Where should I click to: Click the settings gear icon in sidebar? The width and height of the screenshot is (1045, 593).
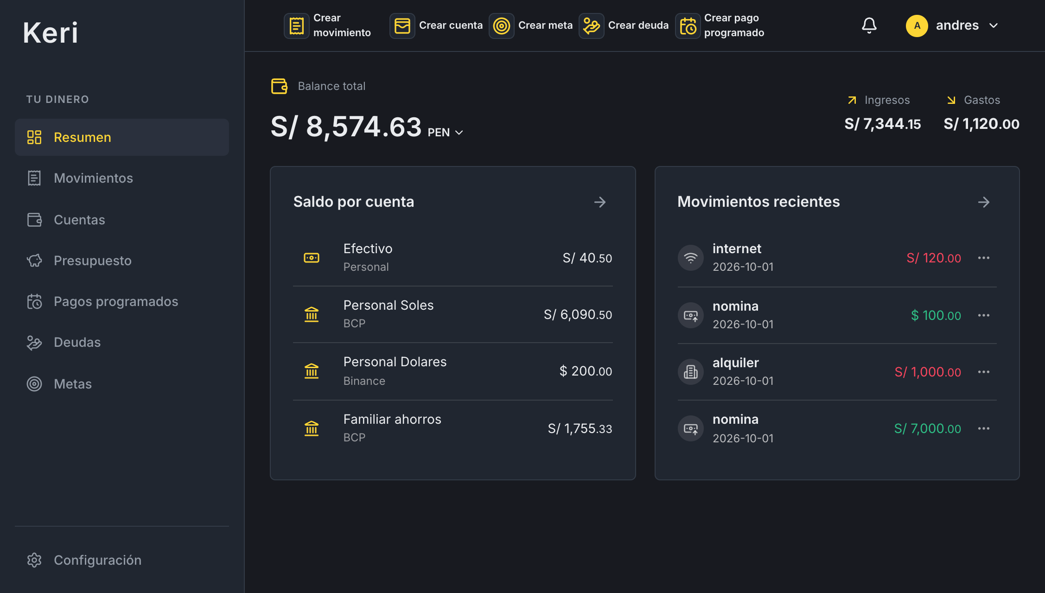[34, 560]
